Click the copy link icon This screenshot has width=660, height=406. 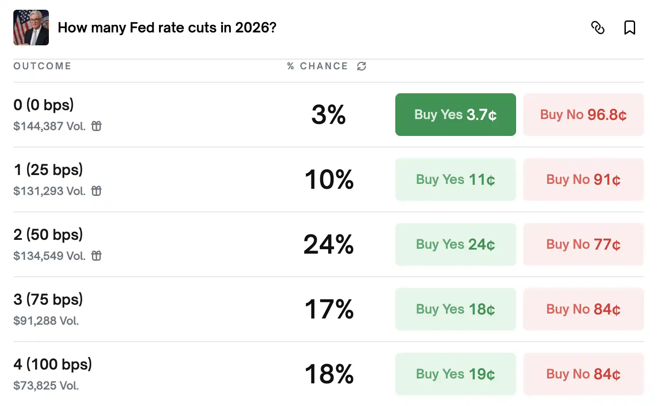pyautogui.click(x=598, y=28)
